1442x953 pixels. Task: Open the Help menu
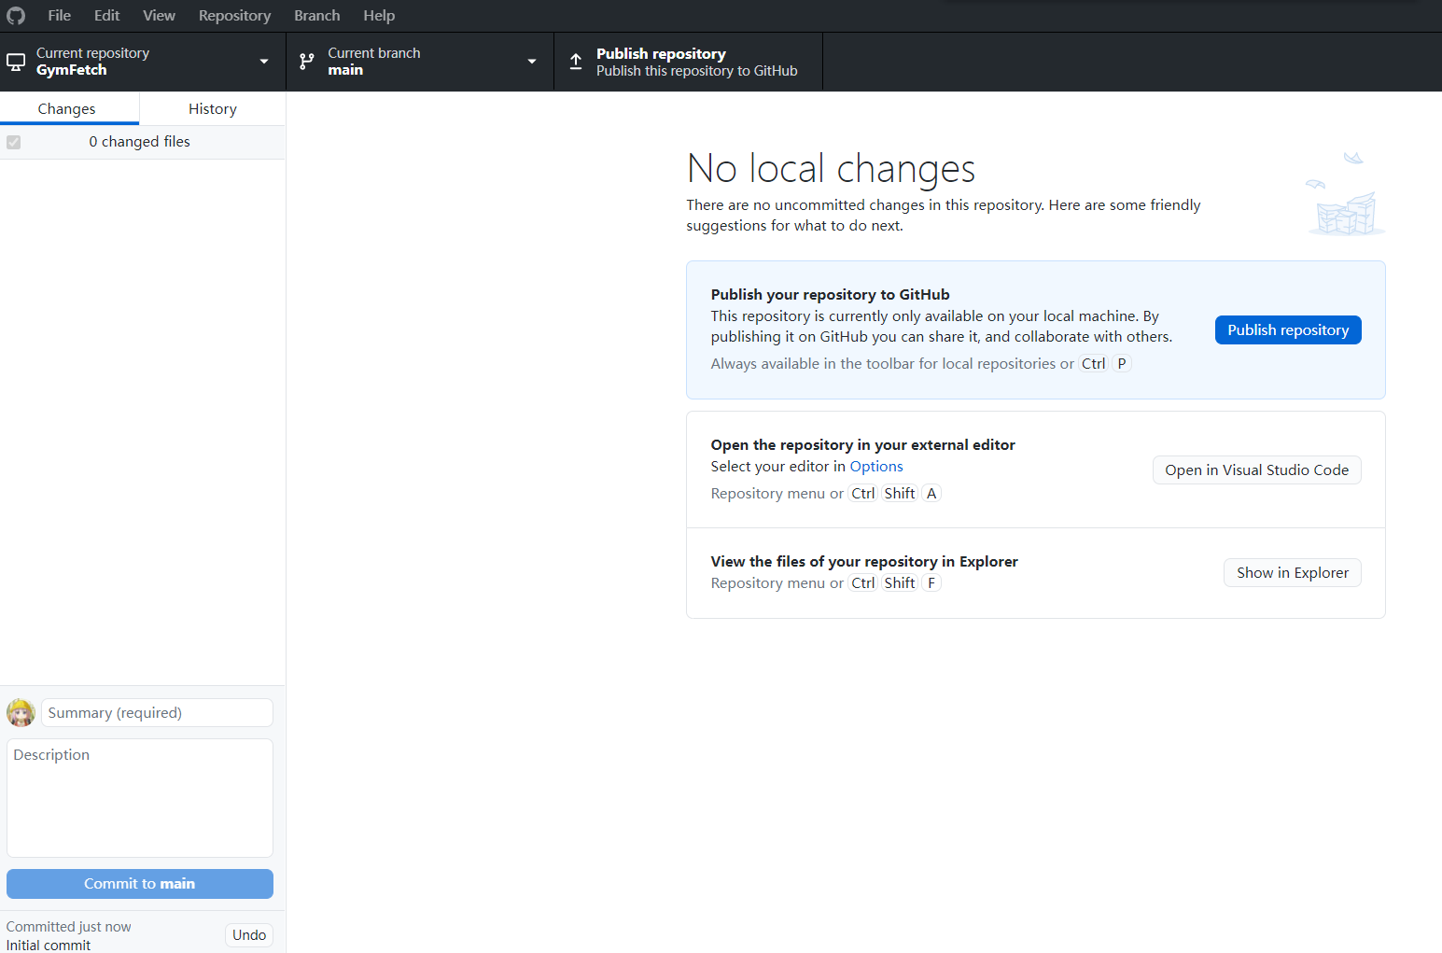coord(379,16)
